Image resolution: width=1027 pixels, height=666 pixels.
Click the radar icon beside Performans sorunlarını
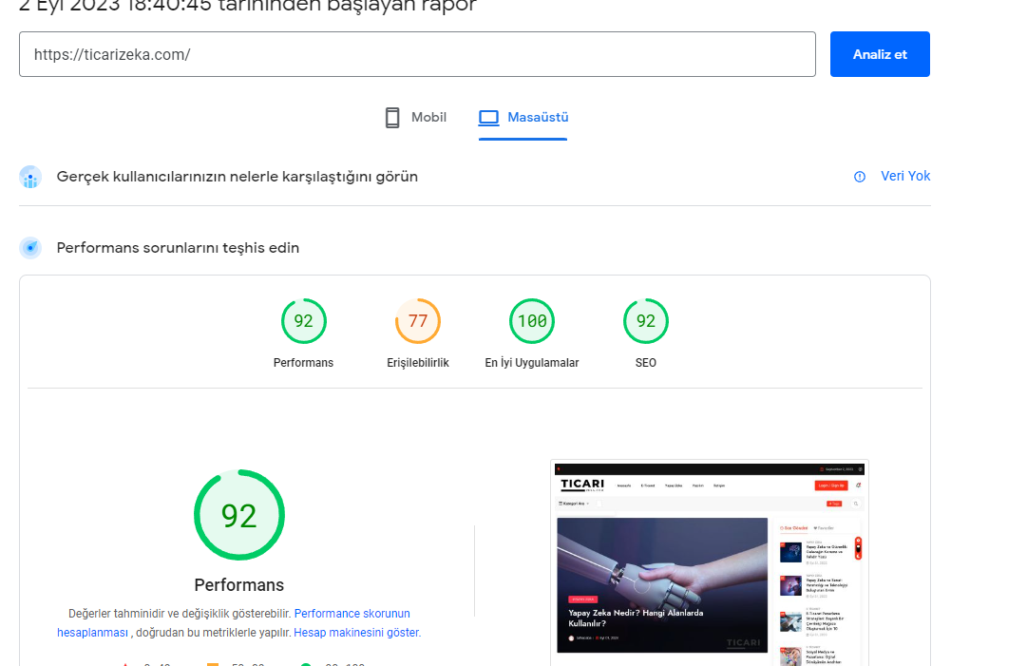click(x=30, y=248)
